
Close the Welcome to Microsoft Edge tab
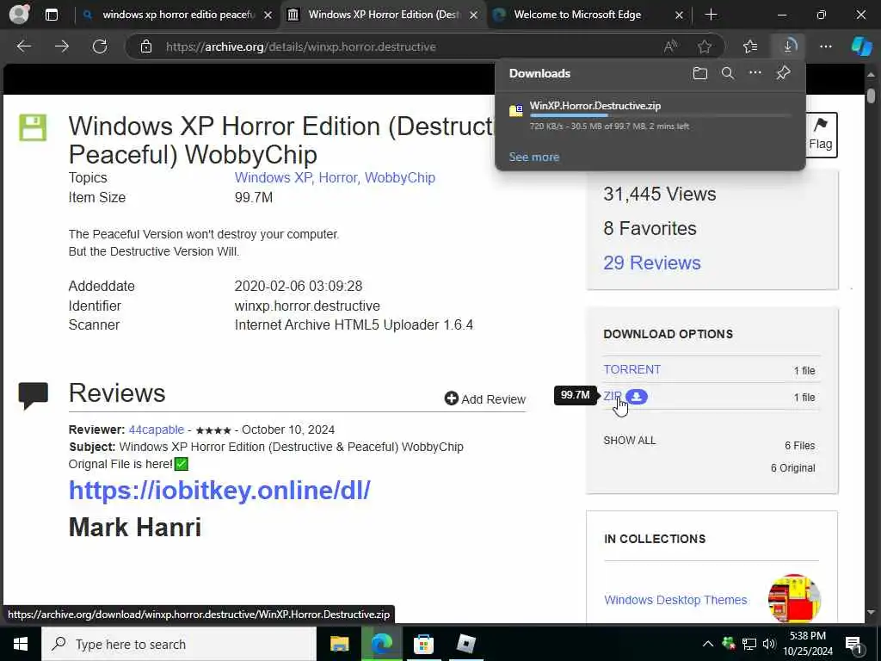(x=680, y=15)
